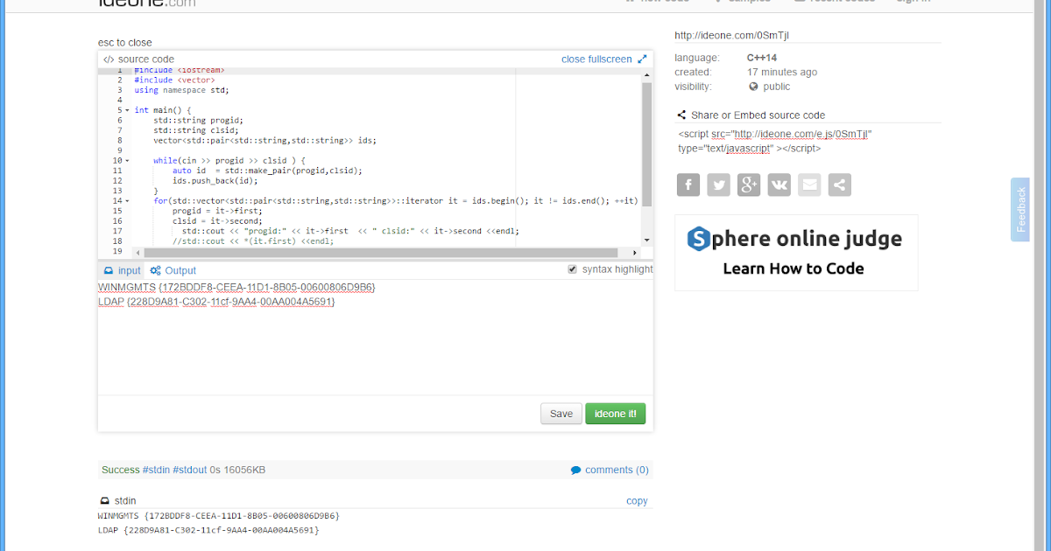The image size is (1051, 551).
Task: Uncheck the syntax highlight checkbox
Action: 572,269
